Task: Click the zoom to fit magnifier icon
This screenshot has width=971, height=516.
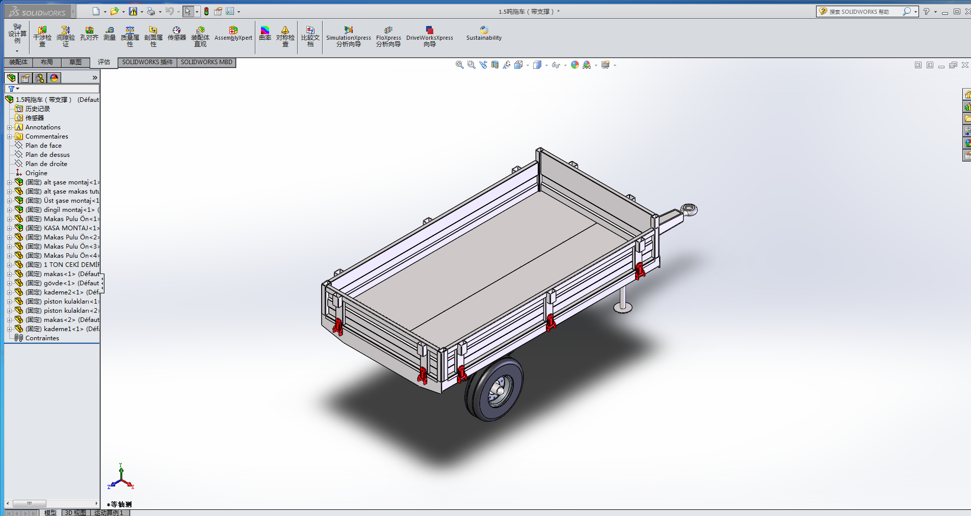Action: pyautogui.click(x=459, y=65)
